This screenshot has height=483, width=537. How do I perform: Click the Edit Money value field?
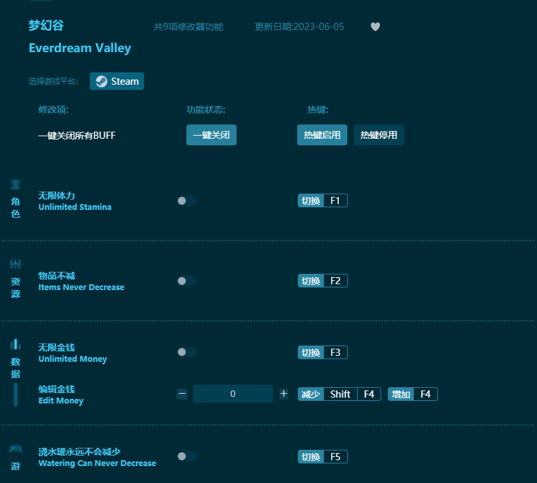tap(233, 394)
